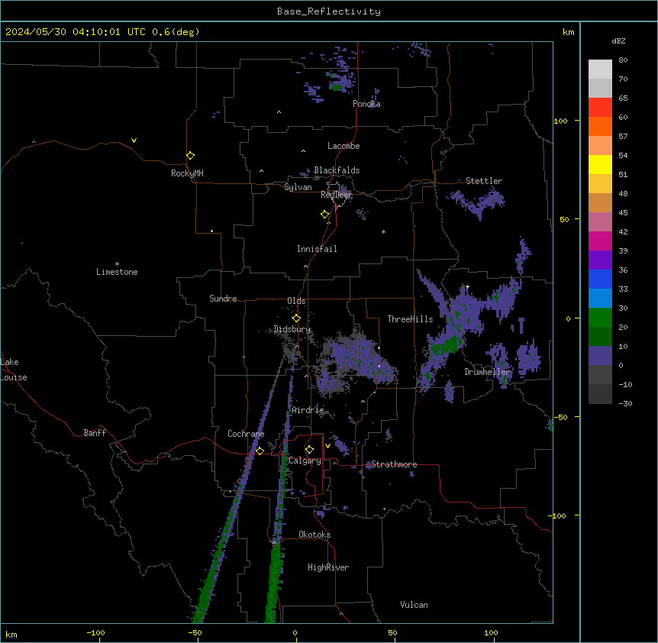The height and width of the screenshot is (643, 658).
Task: Click the red 65 dBZ legend swatch
Action: point(600,108)
